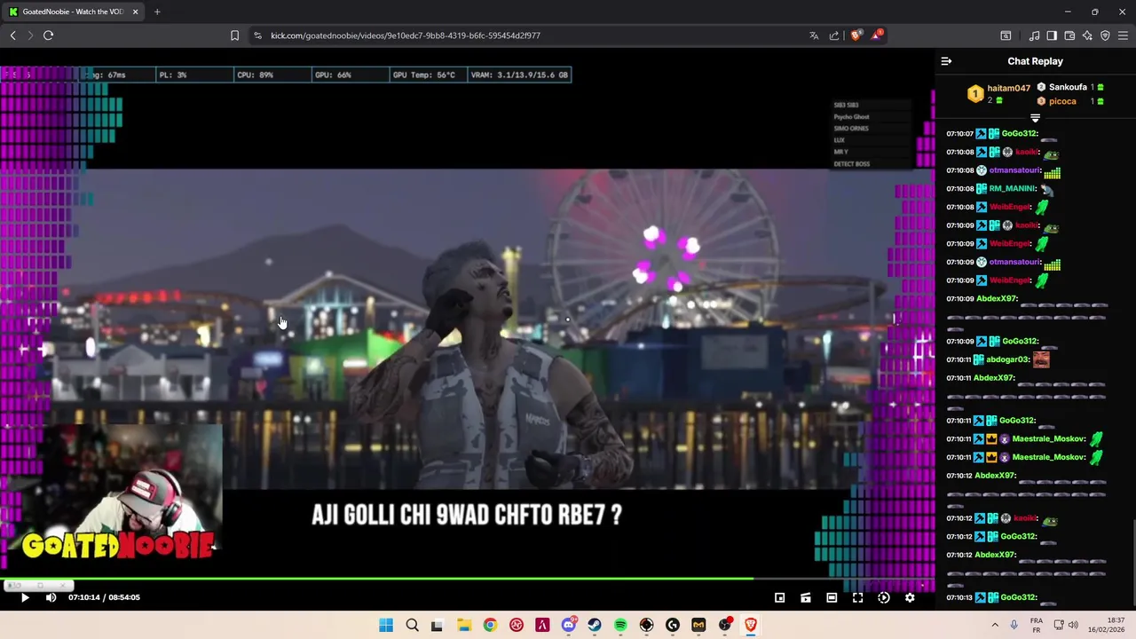Open Steam from taskbar

tap(595, 625)
